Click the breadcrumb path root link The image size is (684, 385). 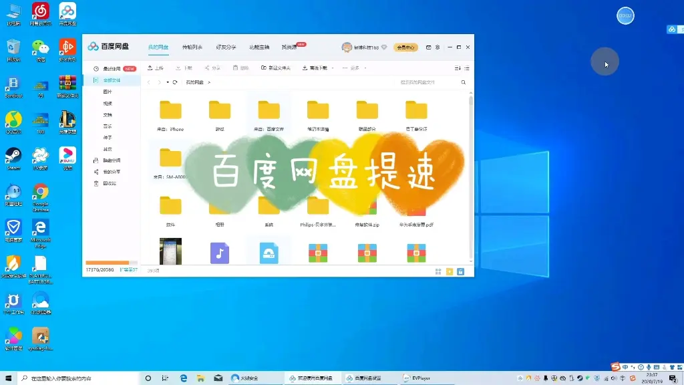point(195,82)
